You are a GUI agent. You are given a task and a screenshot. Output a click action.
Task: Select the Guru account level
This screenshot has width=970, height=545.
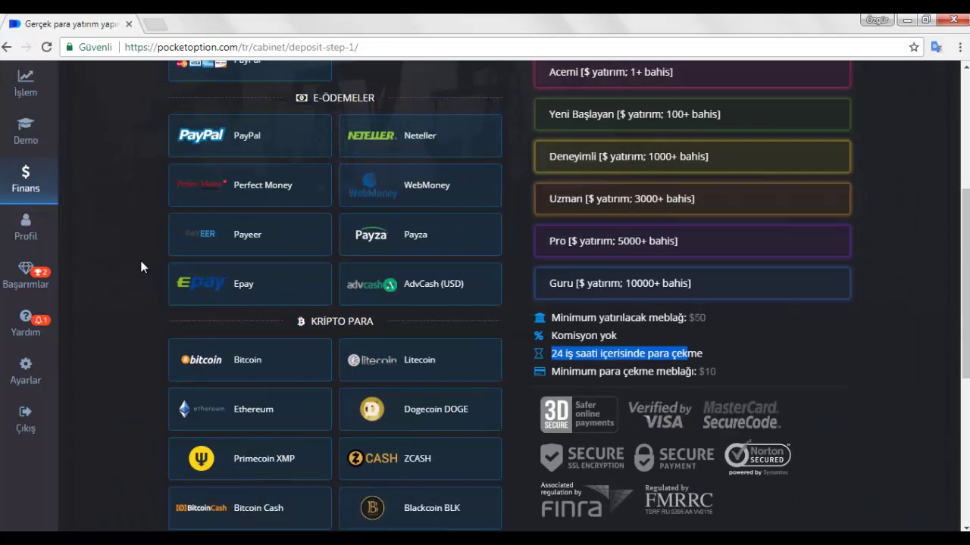pos(692,283)
